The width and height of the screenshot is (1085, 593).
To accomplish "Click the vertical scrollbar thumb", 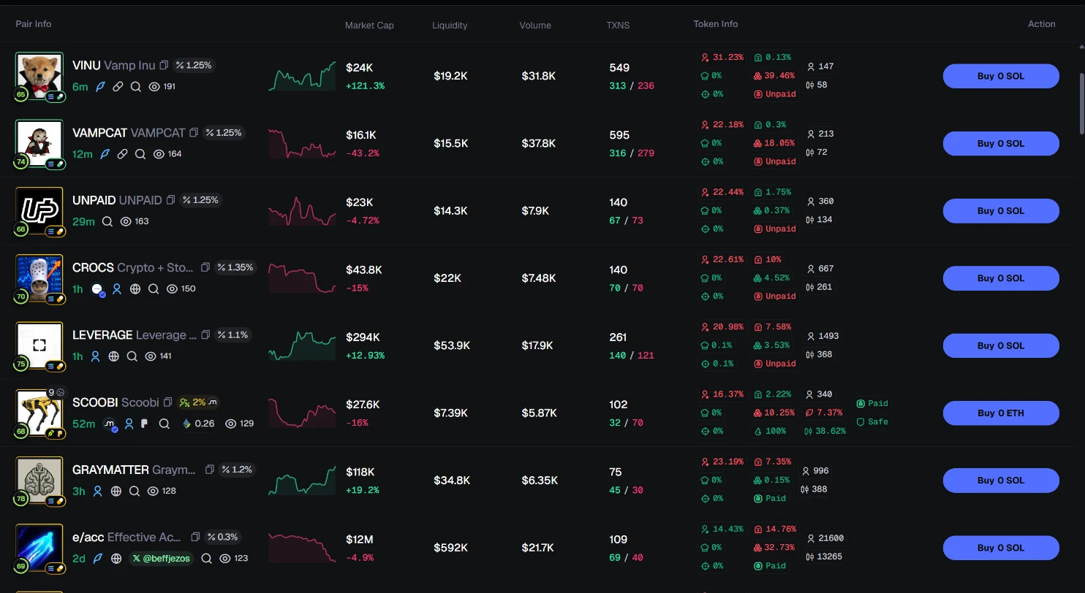I will point(1082,103).
